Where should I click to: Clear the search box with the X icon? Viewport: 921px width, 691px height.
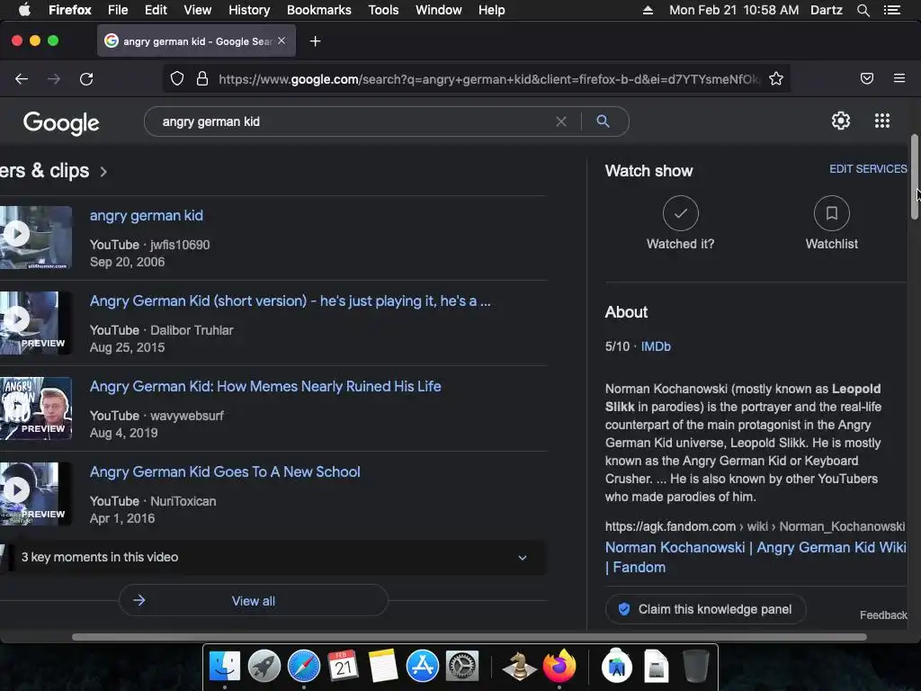pyautogui.click(x=561, y=121)
